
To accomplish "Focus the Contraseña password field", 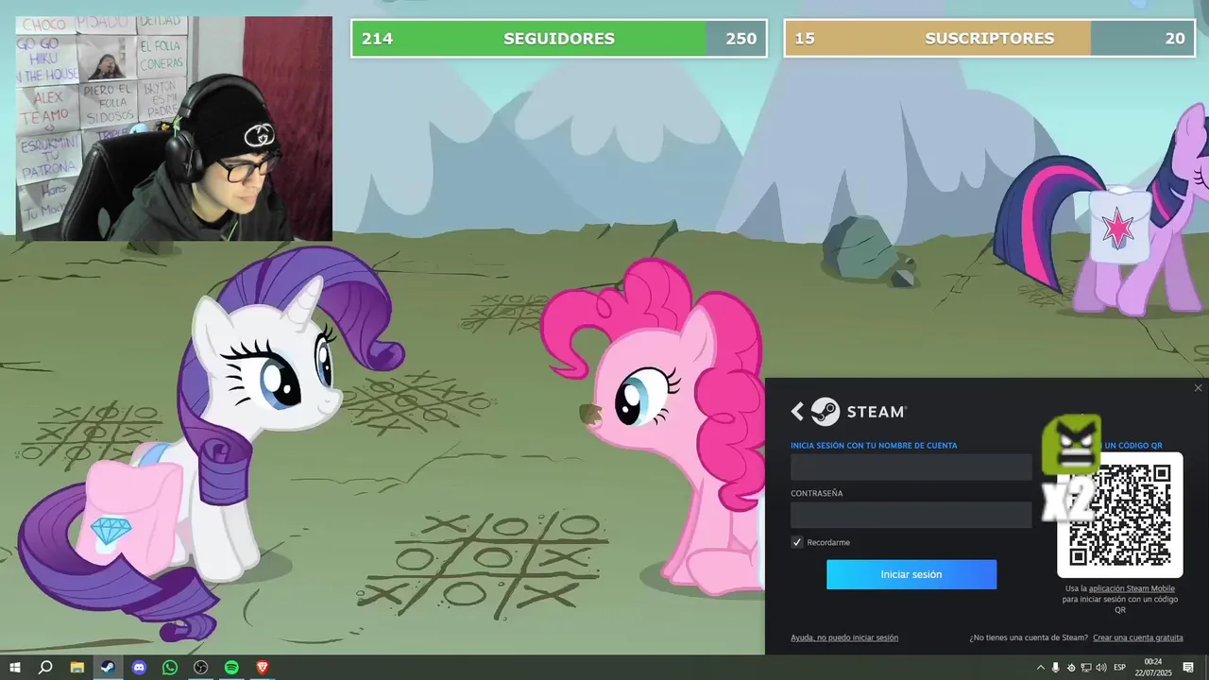I will [x=911, y=515].
